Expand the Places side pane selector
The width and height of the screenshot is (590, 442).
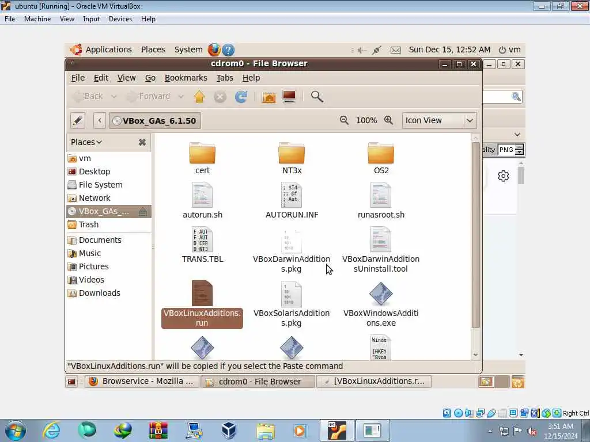point(86,142)
